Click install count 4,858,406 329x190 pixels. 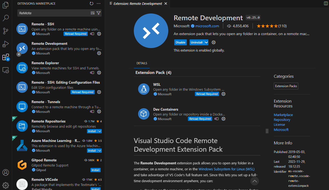(238, 26)
